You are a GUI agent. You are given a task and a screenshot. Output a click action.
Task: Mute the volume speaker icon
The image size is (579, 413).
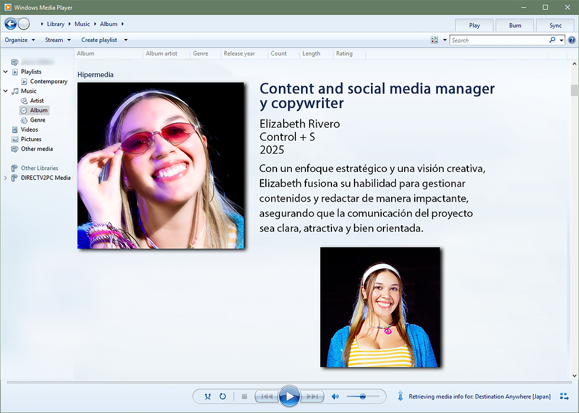tap(335, 396)
